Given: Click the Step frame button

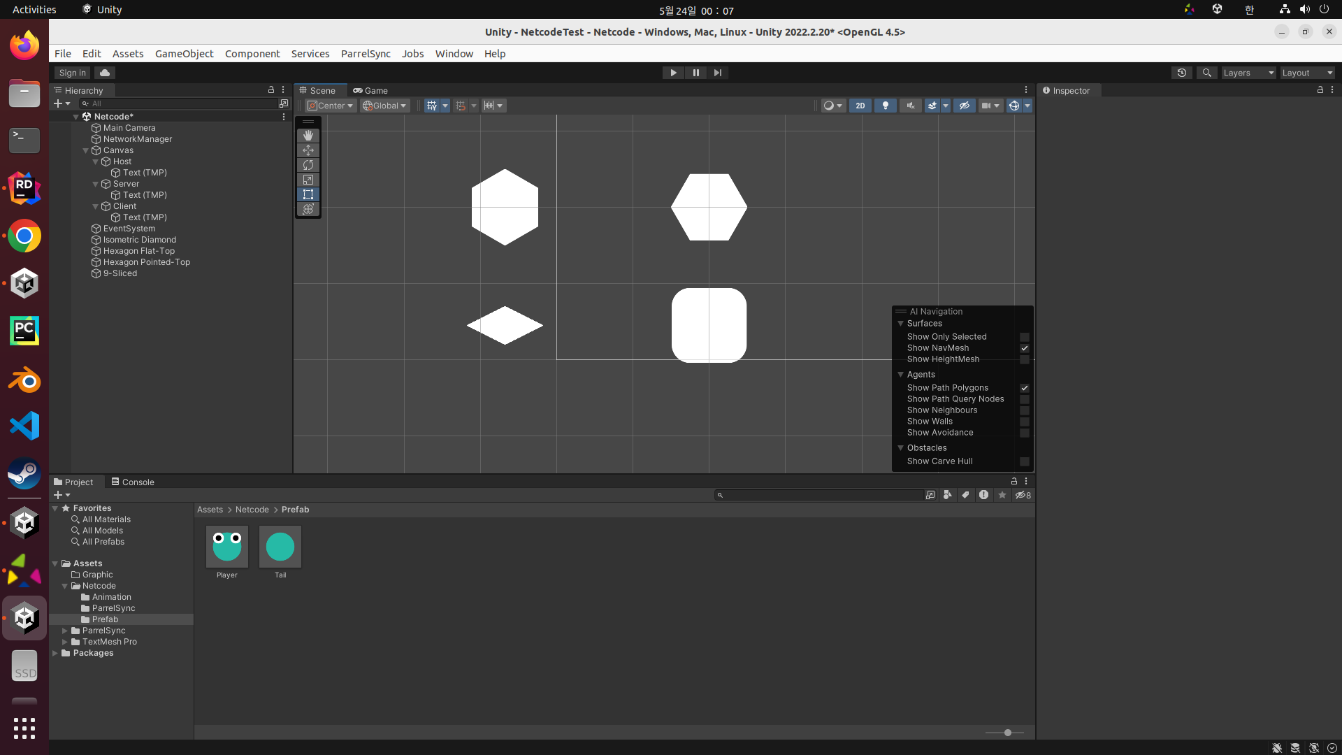Looking at the screenshot, I should (x=717, y=73).
